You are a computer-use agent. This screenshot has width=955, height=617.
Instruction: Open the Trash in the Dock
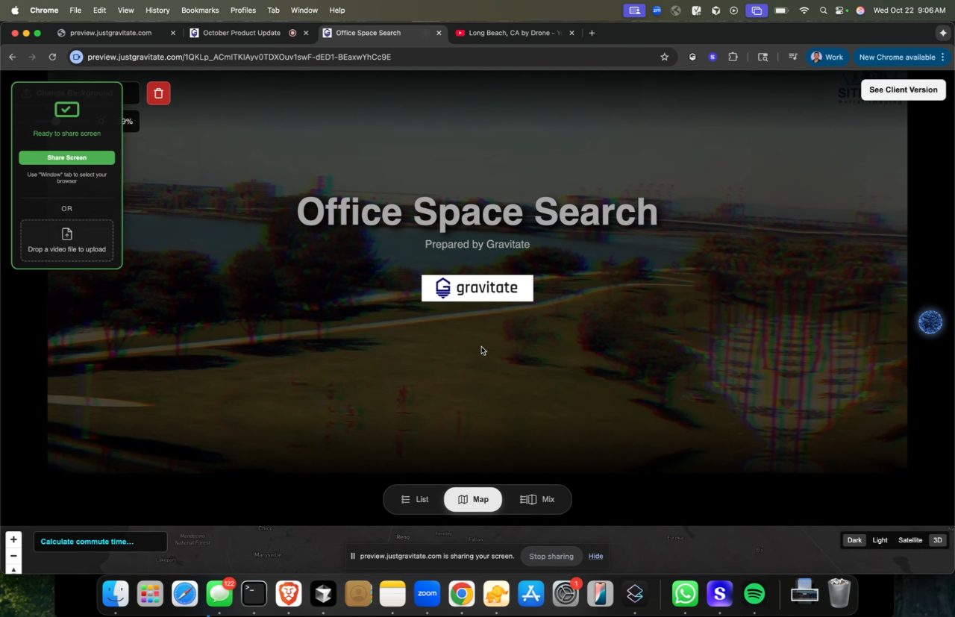(x=839, y=594)
